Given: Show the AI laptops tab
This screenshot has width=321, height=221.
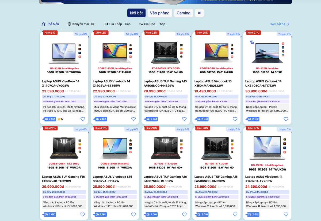Looking at the screenshot, I should (x=200, y=13).
